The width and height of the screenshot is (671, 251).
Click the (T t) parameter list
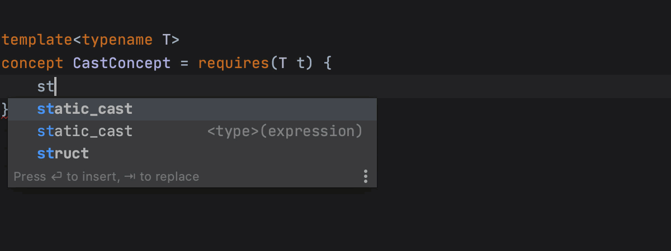coord(291,62)
